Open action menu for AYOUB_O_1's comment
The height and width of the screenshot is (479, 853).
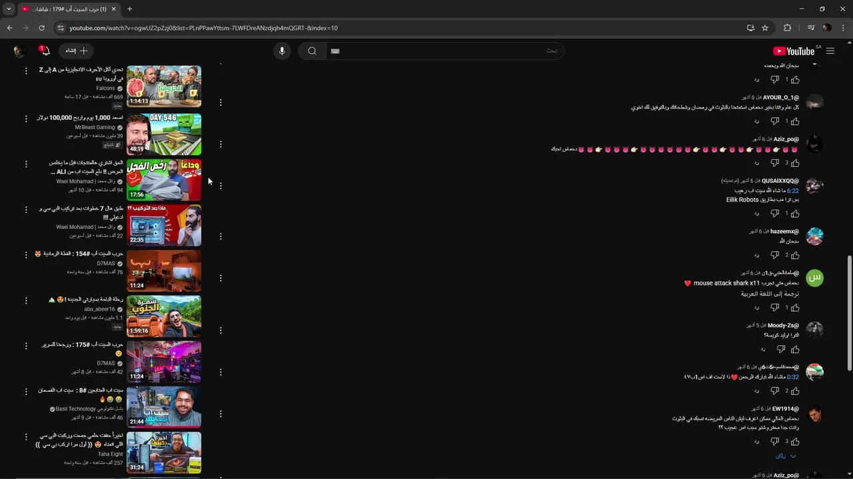coord(221,102)
